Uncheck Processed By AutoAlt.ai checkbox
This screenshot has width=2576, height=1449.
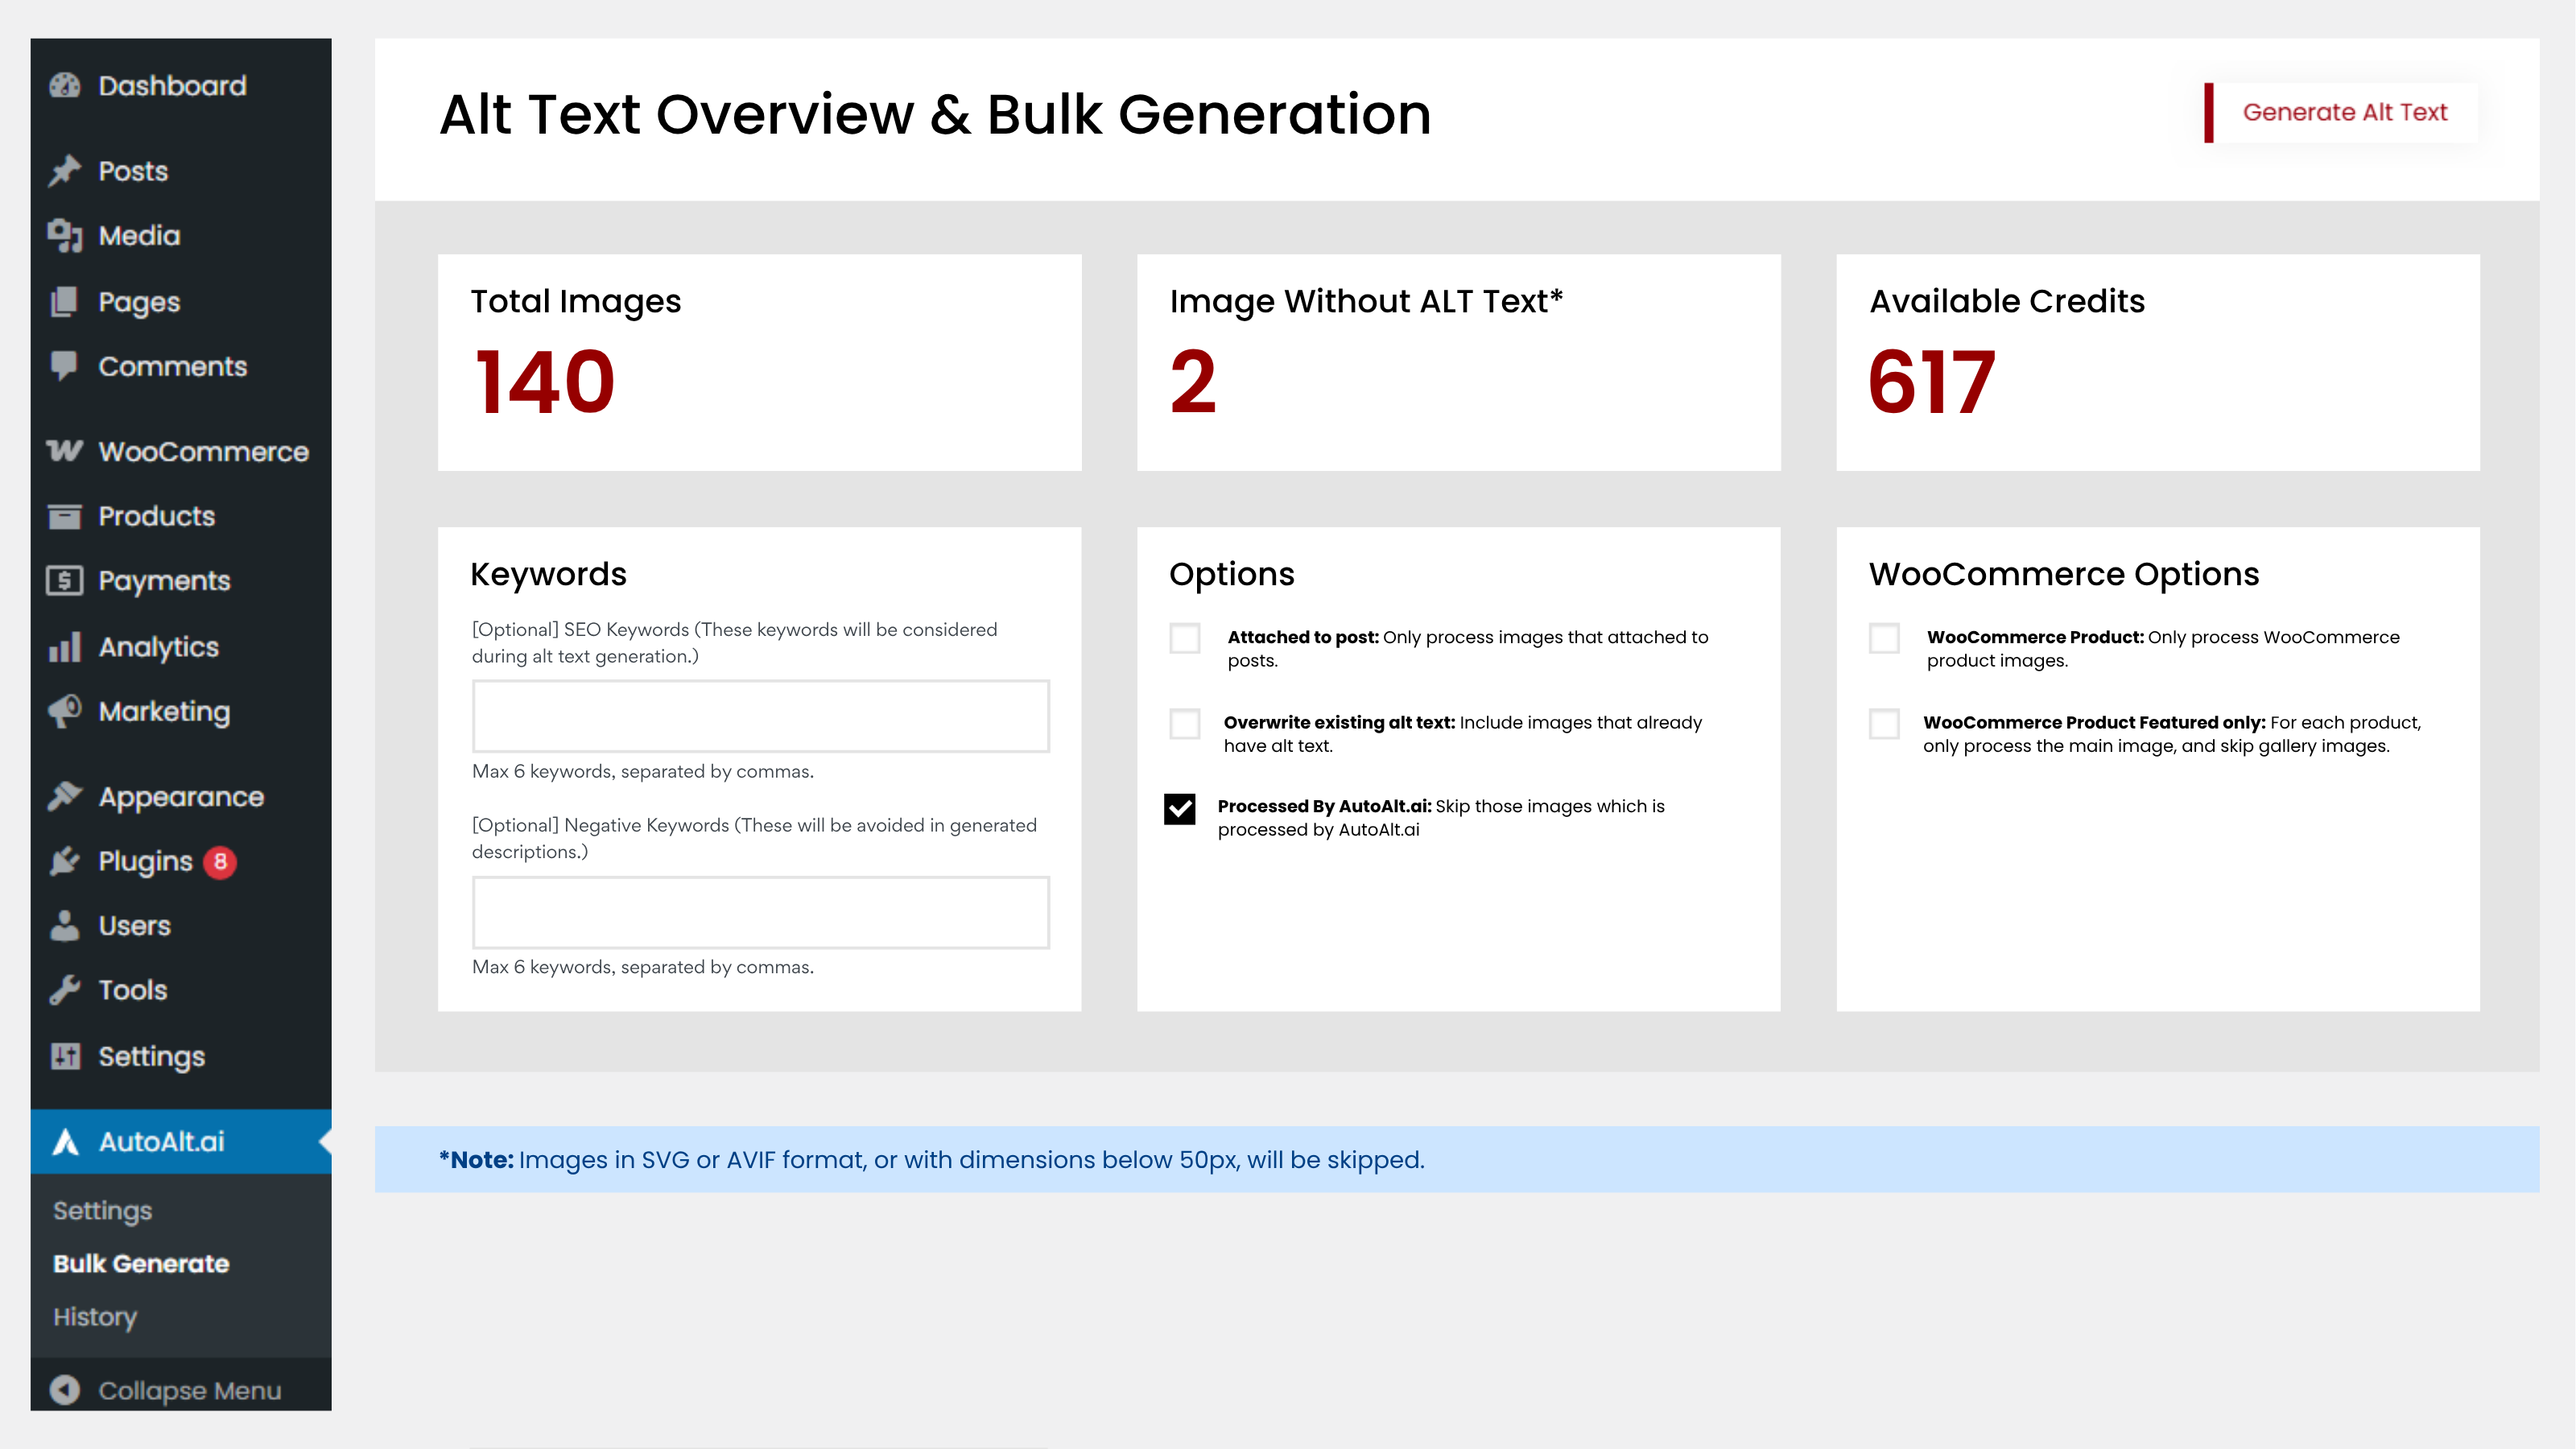(x=1180, y=808)
